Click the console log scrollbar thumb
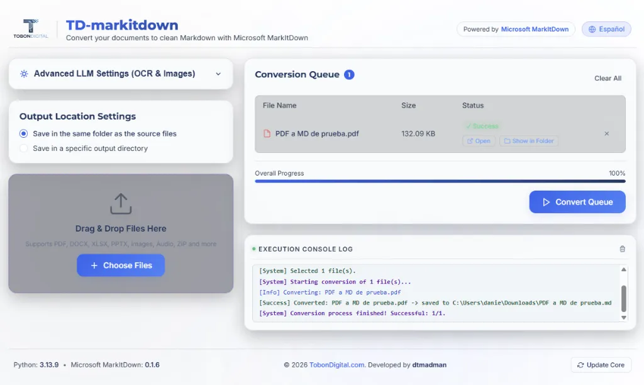The height and width of the screenshot is (385, 644). (x=623, y=299)
